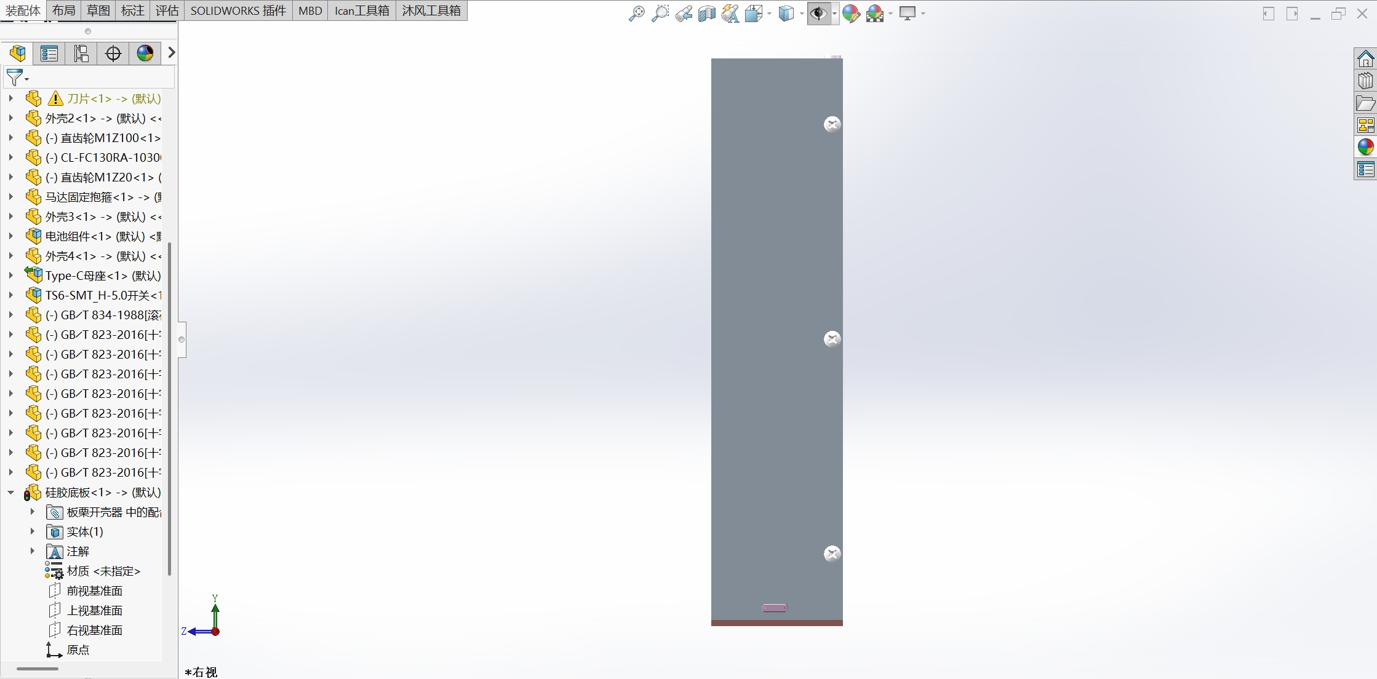Select the 原点 origin item

point(68,650)
